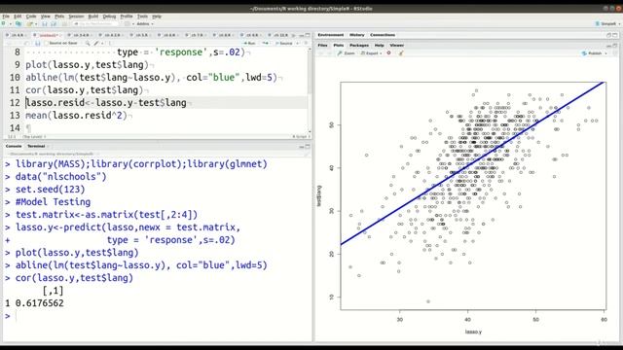The width and height of the screenshot is (623, 350).
Task: Minimize the Plots pane
Action: [608, 46]
